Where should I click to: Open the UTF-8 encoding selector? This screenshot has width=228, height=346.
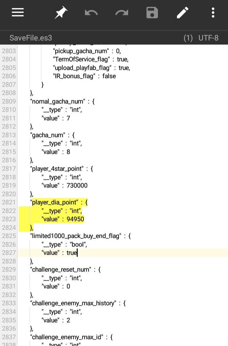pyautogui.click(x=208, y=38)
